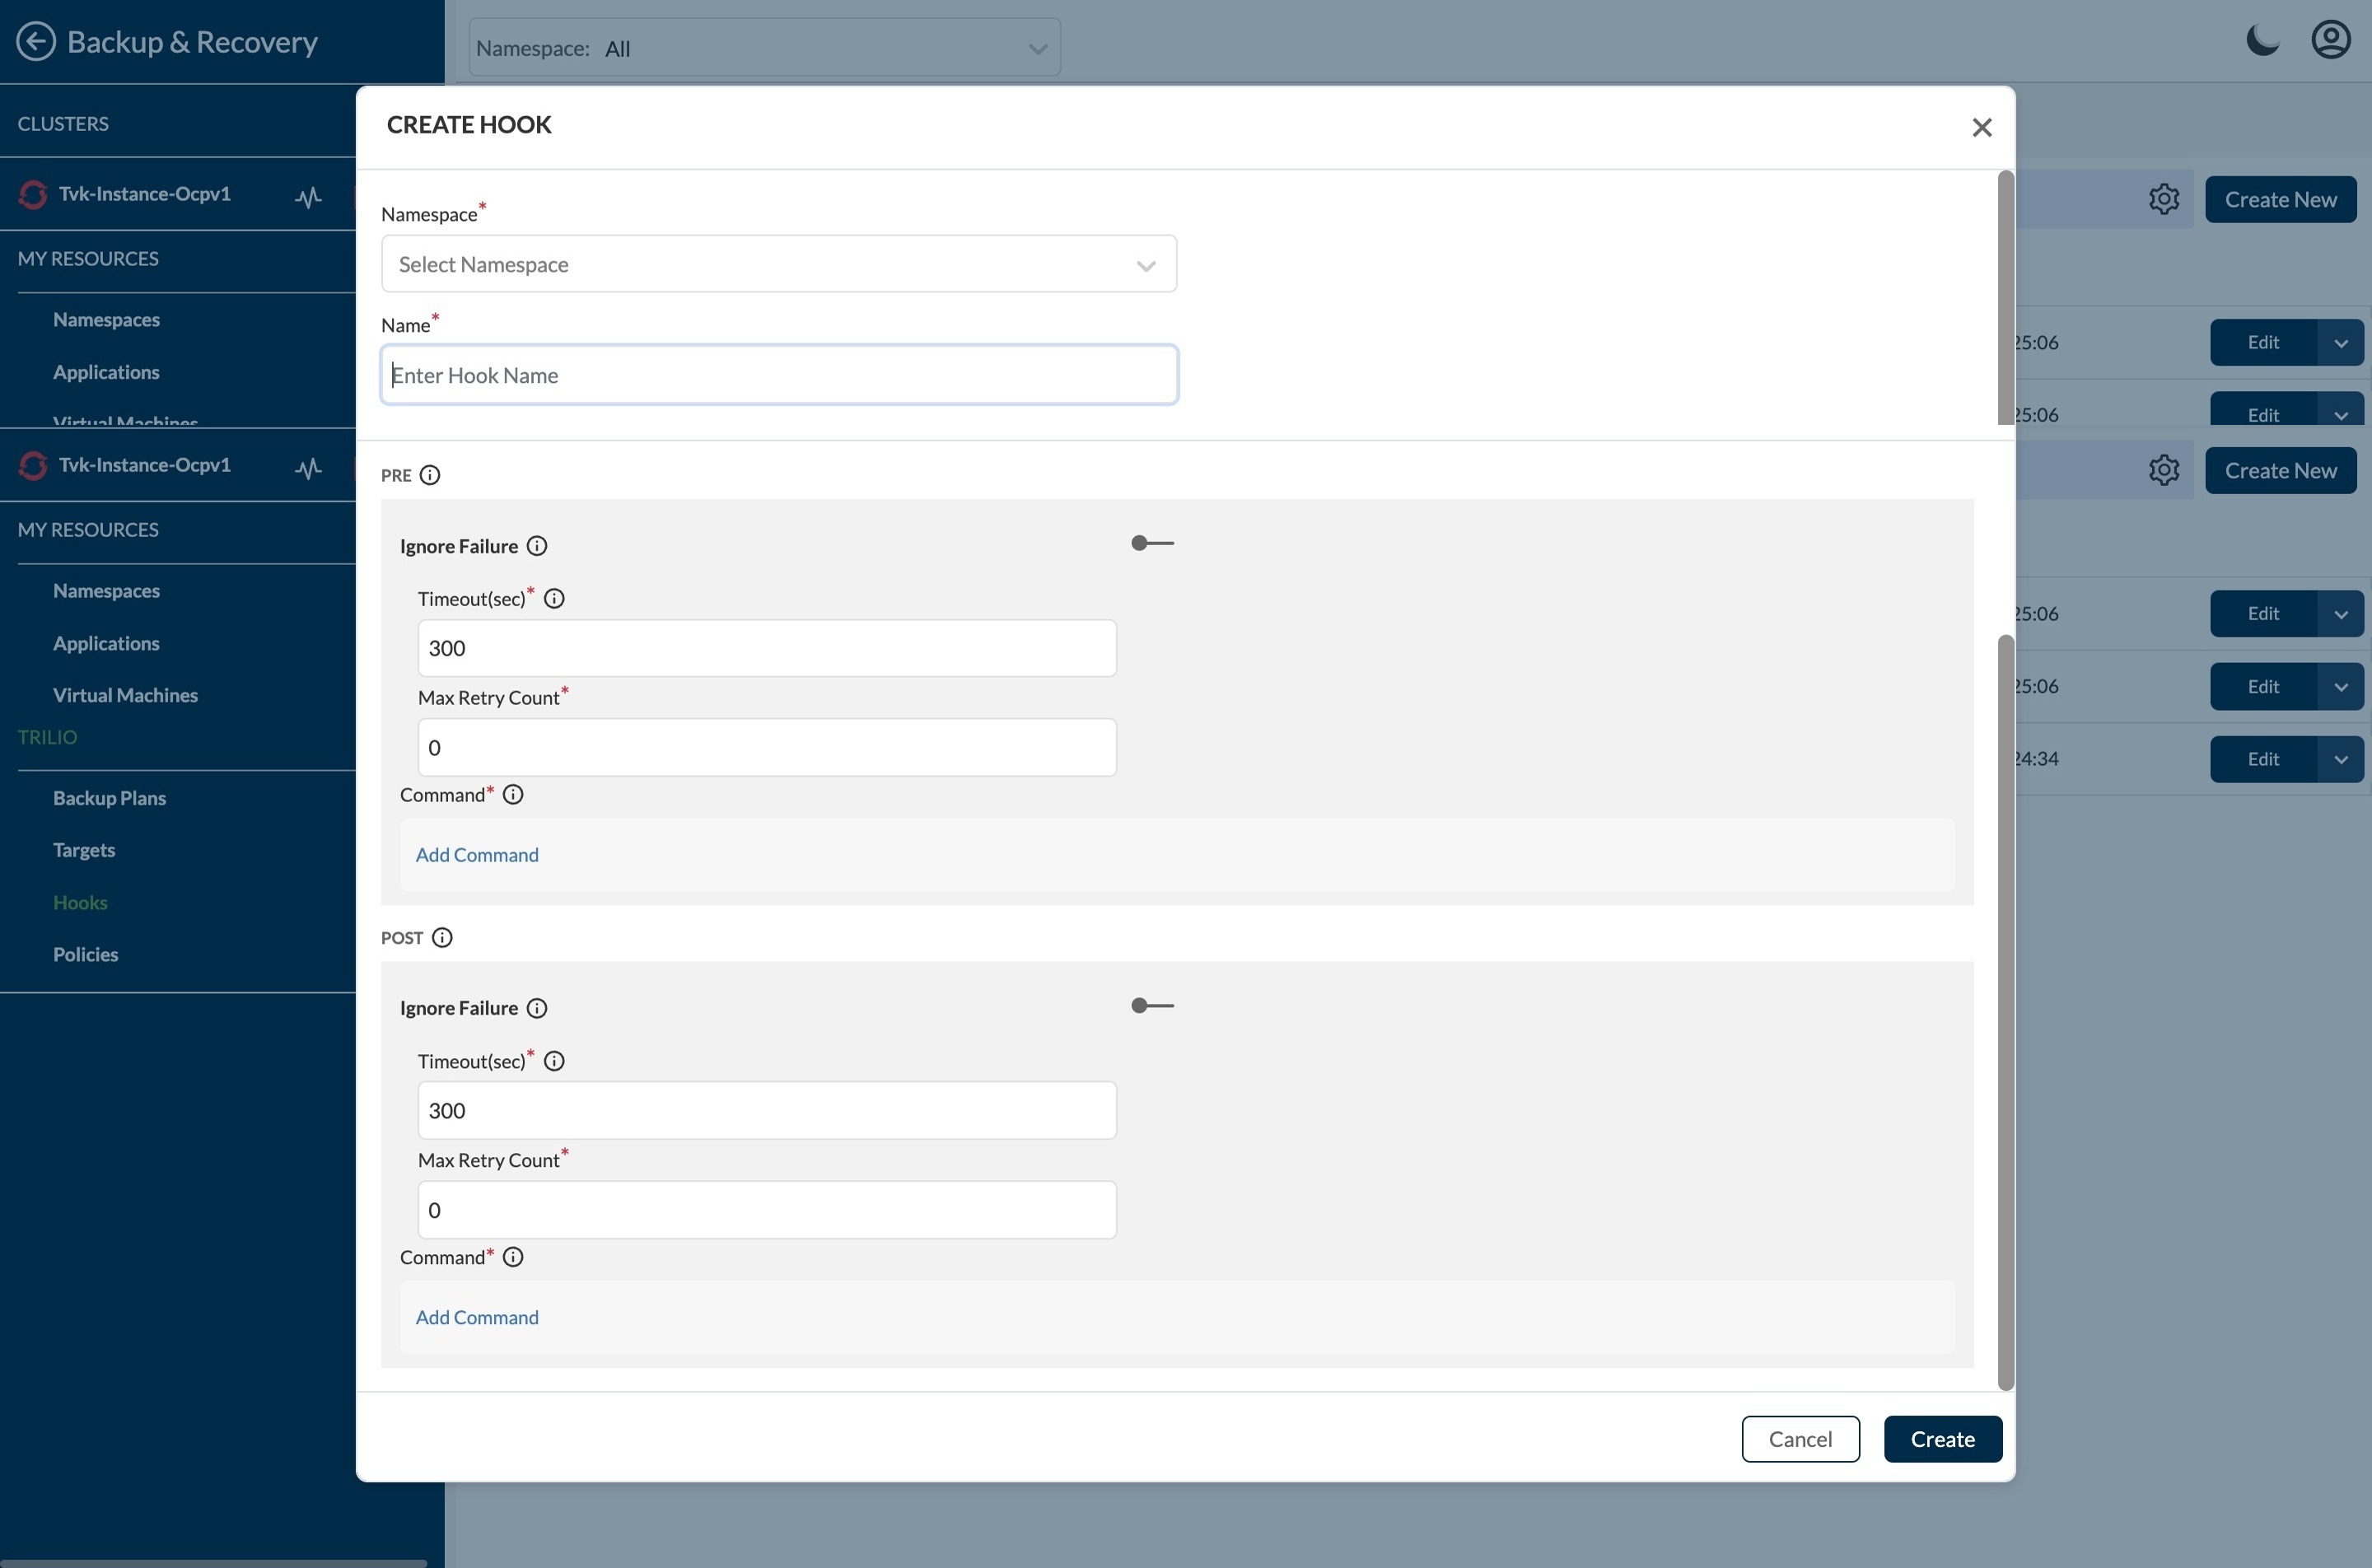2372x1568 pixels.
Task: Open the Select Namespace dropdown
Action: (778, 264)
